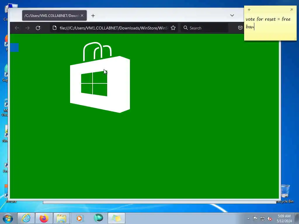Screen dimensions: 299x224
Task: Click the white Windows Store bag logo
Action: [x=100, y=78]
